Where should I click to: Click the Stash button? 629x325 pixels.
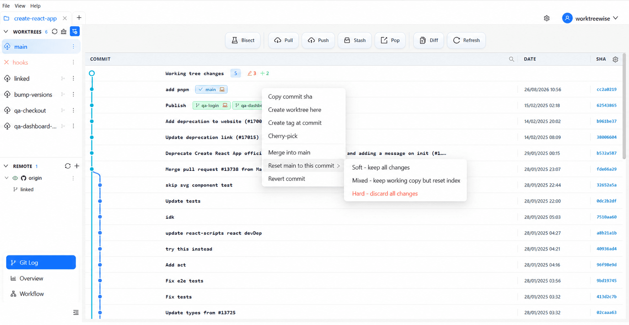pos(355,40)
